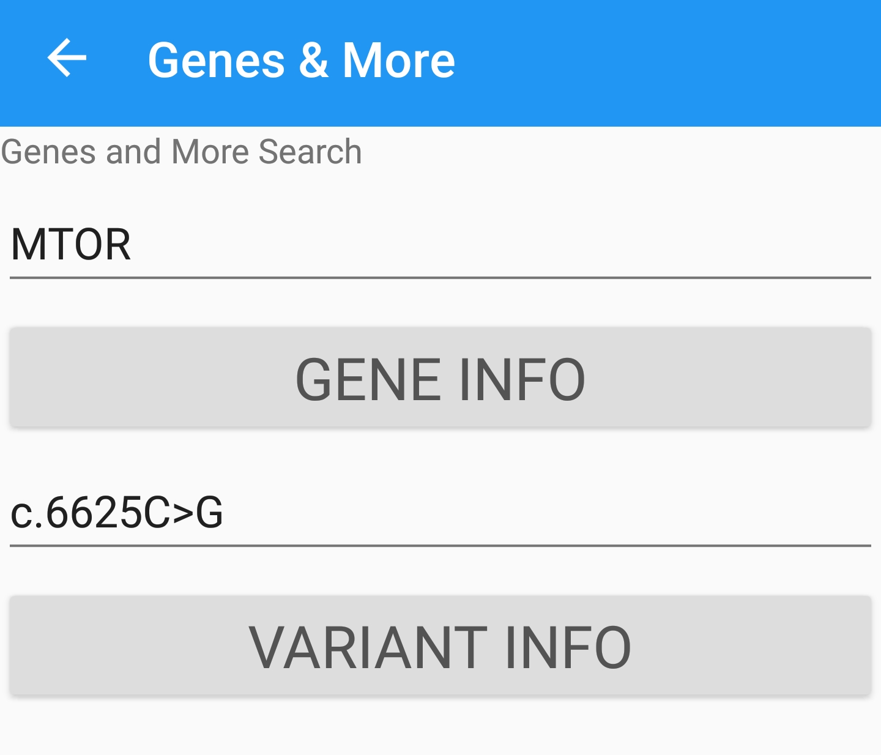The image size is (881, 755).
Task: Look up gene information for MTOR
Action: point(440,377)
